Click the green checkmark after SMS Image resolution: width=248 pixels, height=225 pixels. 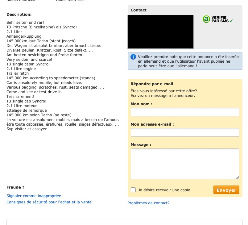pos(231,21)
